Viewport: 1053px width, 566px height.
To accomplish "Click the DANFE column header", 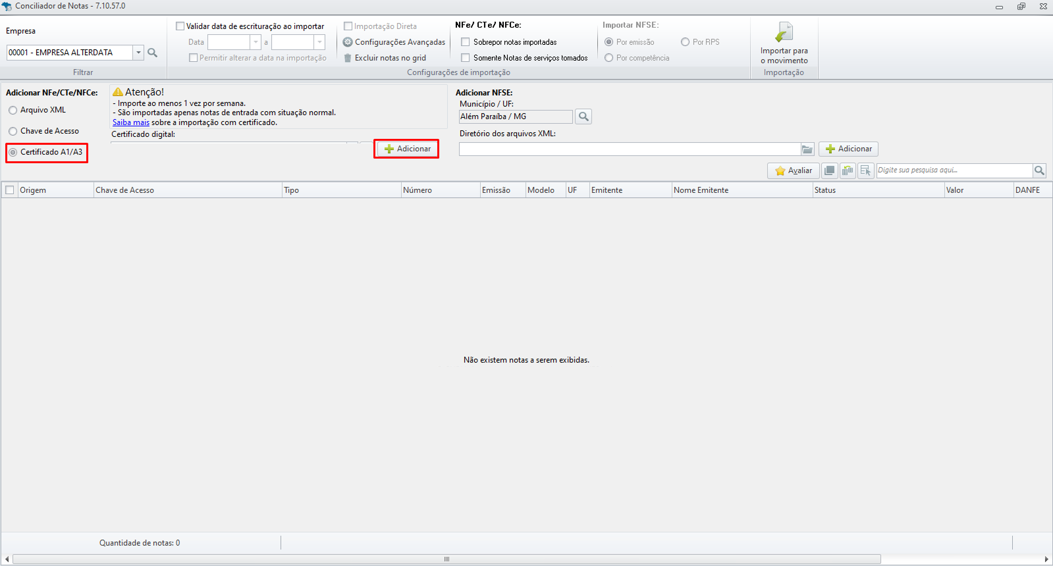I will tap(1033, 190).
